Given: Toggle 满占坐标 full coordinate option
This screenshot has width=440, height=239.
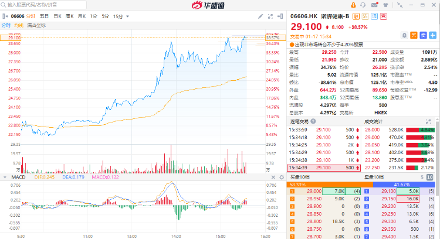Looking at the screenshot, I should tap(36, 25).
